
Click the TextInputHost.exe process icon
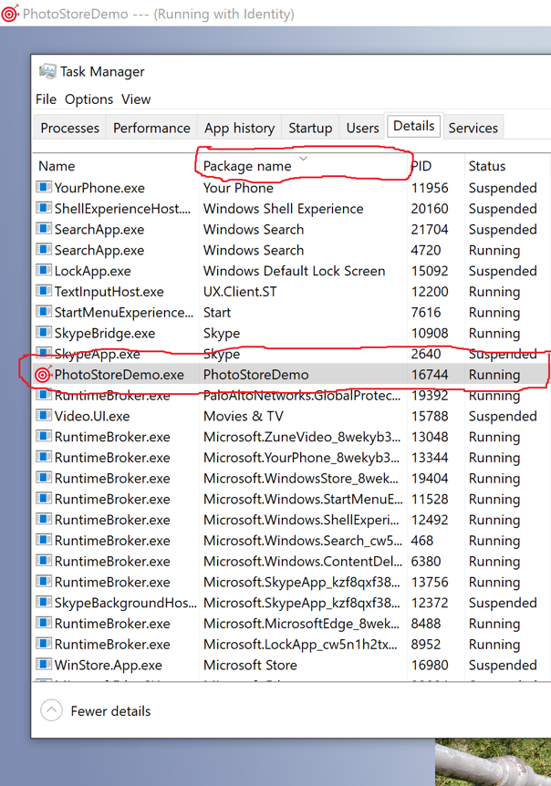coord(43,292)
